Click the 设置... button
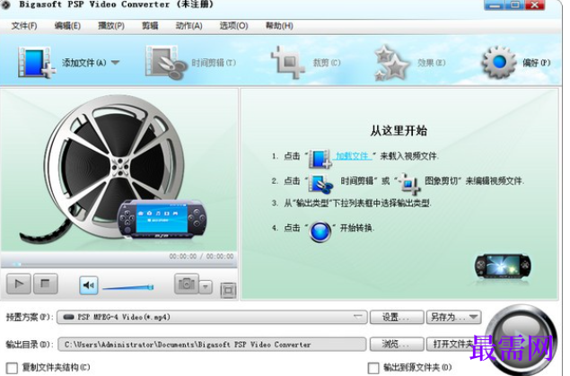This screenshot has height=376, width=570. click(x=397, y=317)
